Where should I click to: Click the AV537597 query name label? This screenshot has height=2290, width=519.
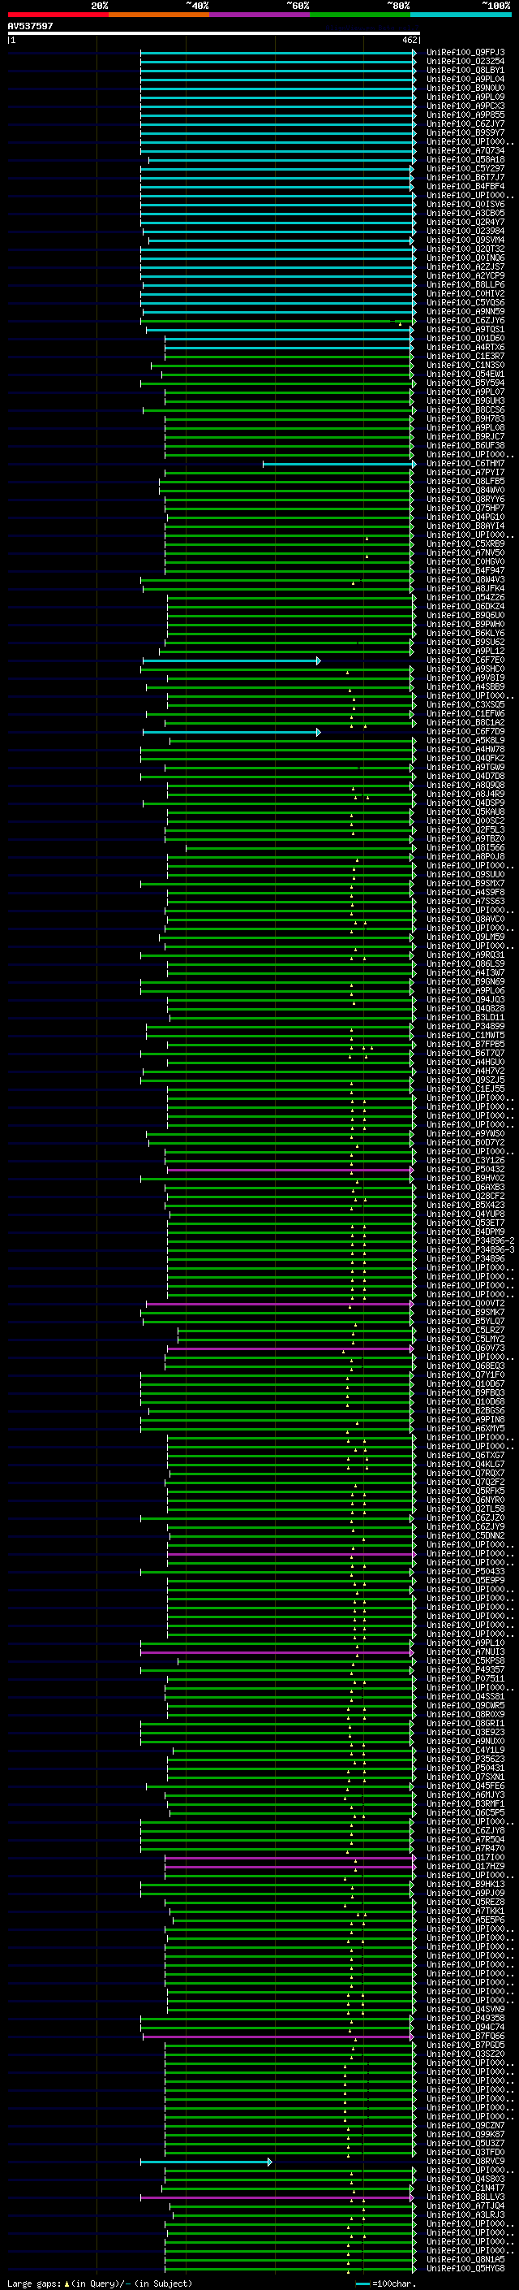point(30,26)
